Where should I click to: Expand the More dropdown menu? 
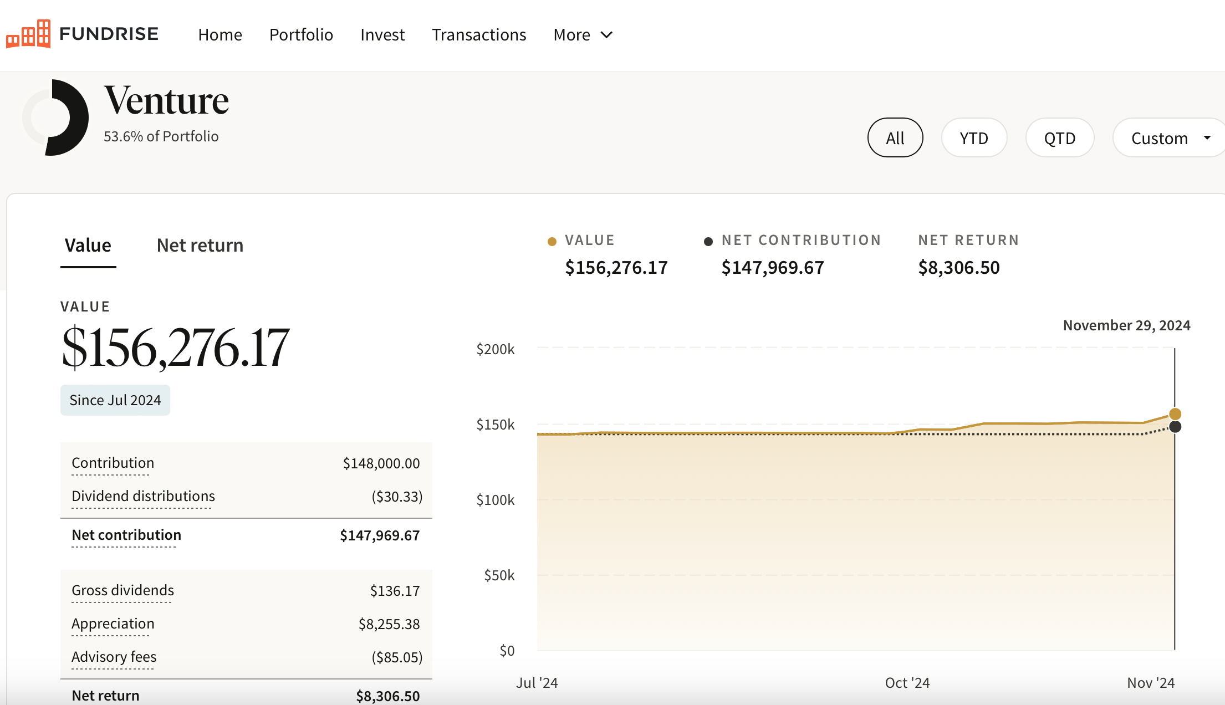tap(582, 34)
